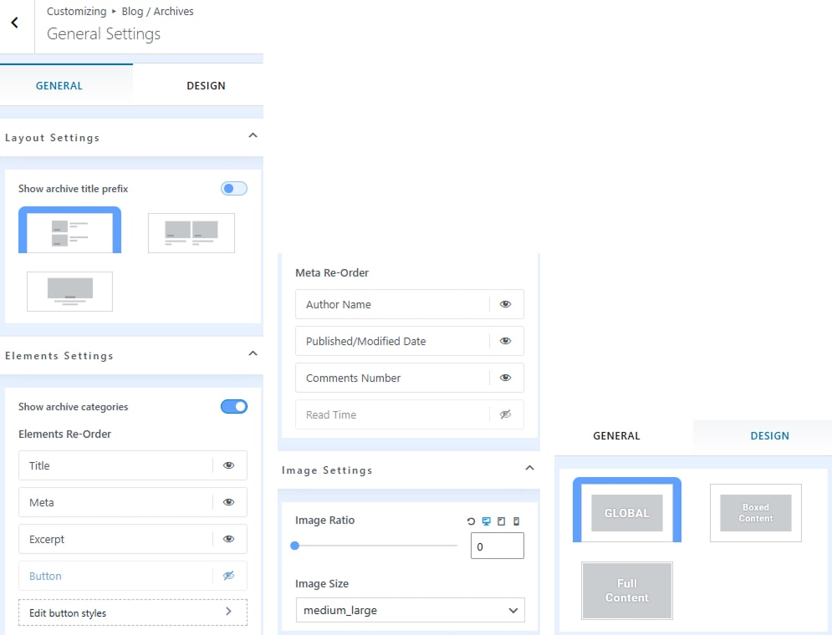
Task: Choose the single large image blog layout
Action: [69, 291]
